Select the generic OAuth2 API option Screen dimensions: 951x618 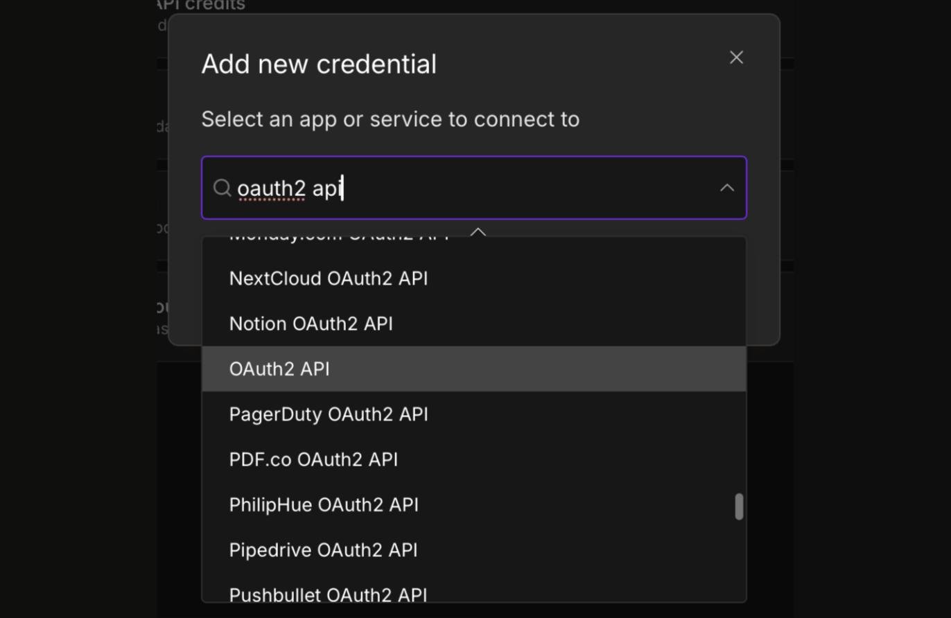[x=474, y=369]
